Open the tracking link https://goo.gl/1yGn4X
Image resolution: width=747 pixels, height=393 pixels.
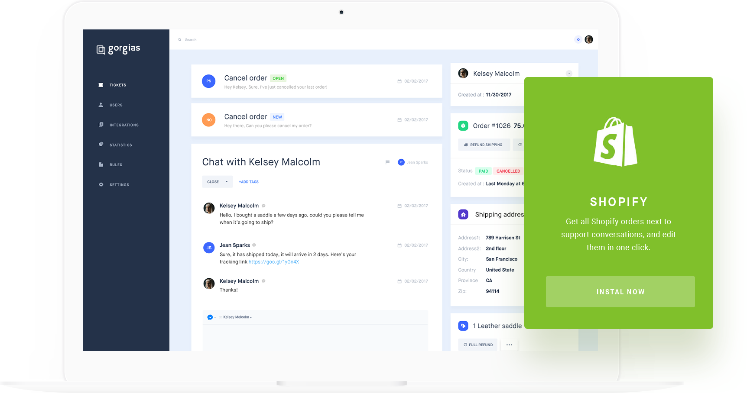tap(274, 262)
